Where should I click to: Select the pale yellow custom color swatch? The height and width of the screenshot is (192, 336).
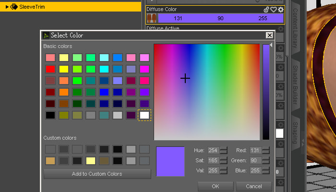(x=91, y=161)
